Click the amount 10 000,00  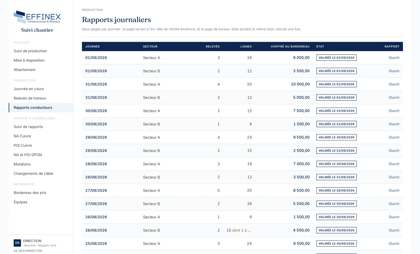(300, 84)
